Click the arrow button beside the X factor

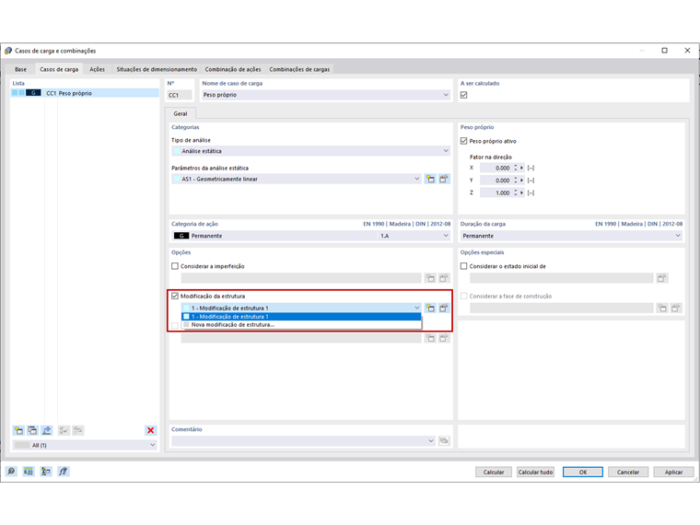[x=522, y=168]
